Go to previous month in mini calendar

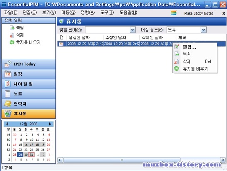(7, 124)
